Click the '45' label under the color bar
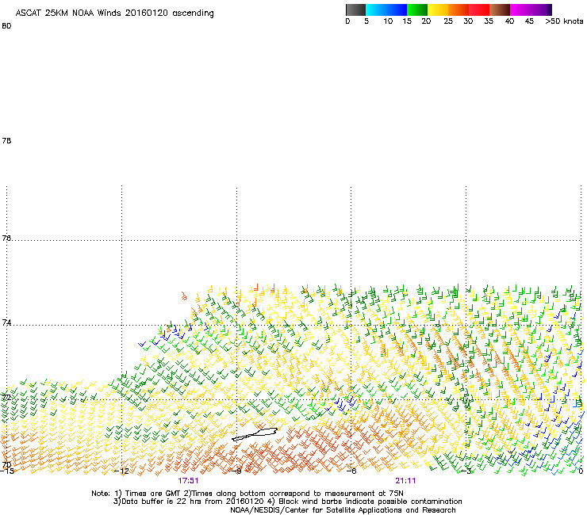 tap(529, 21)
